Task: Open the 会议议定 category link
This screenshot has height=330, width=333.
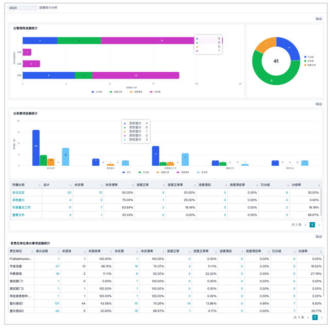Action: [x=18, y=192]
